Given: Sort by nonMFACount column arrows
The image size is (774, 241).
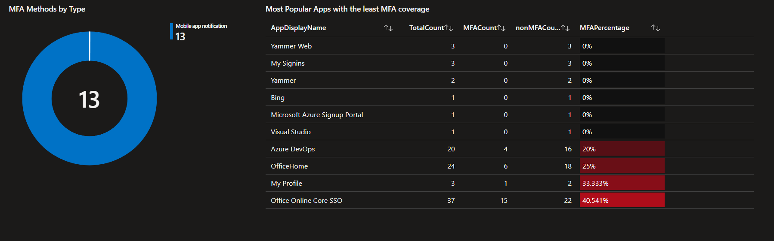Looking at the screenshot, I should click(x=565, y=28).
